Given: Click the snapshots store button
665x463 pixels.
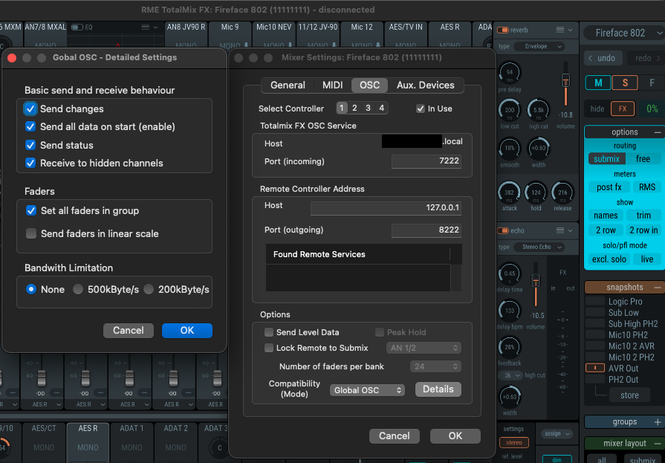Looking at the screenshot, I should 629,395.
